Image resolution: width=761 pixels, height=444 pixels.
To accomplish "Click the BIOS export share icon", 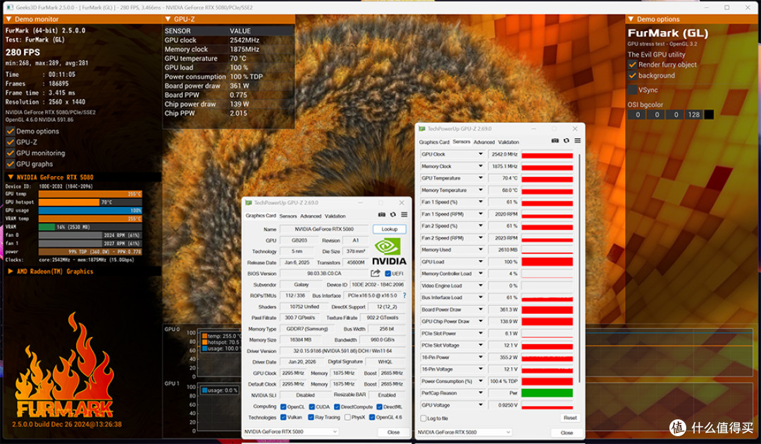I will coord(375,273).
